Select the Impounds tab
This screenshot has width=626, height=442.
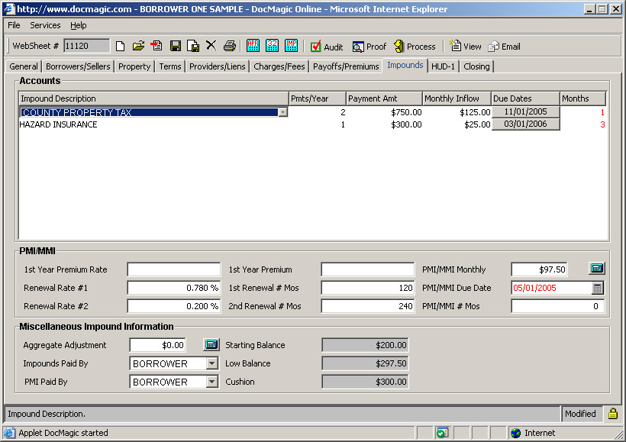coord(405,66)
